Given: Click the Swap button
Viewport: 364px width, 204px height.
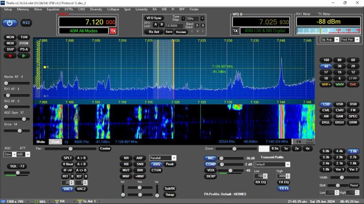Looking at the screenshot, I should (x=170, y=195).
